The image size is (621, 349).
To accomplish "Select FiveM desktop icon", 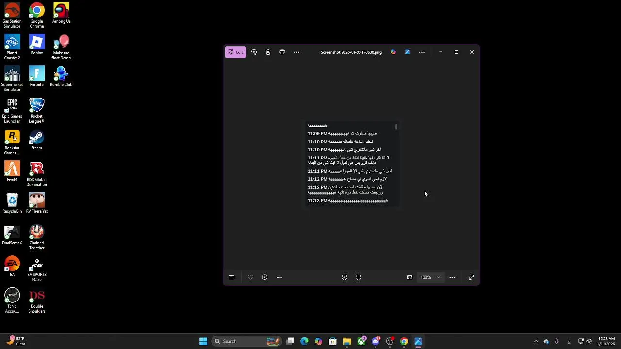I will click(12, 172).
